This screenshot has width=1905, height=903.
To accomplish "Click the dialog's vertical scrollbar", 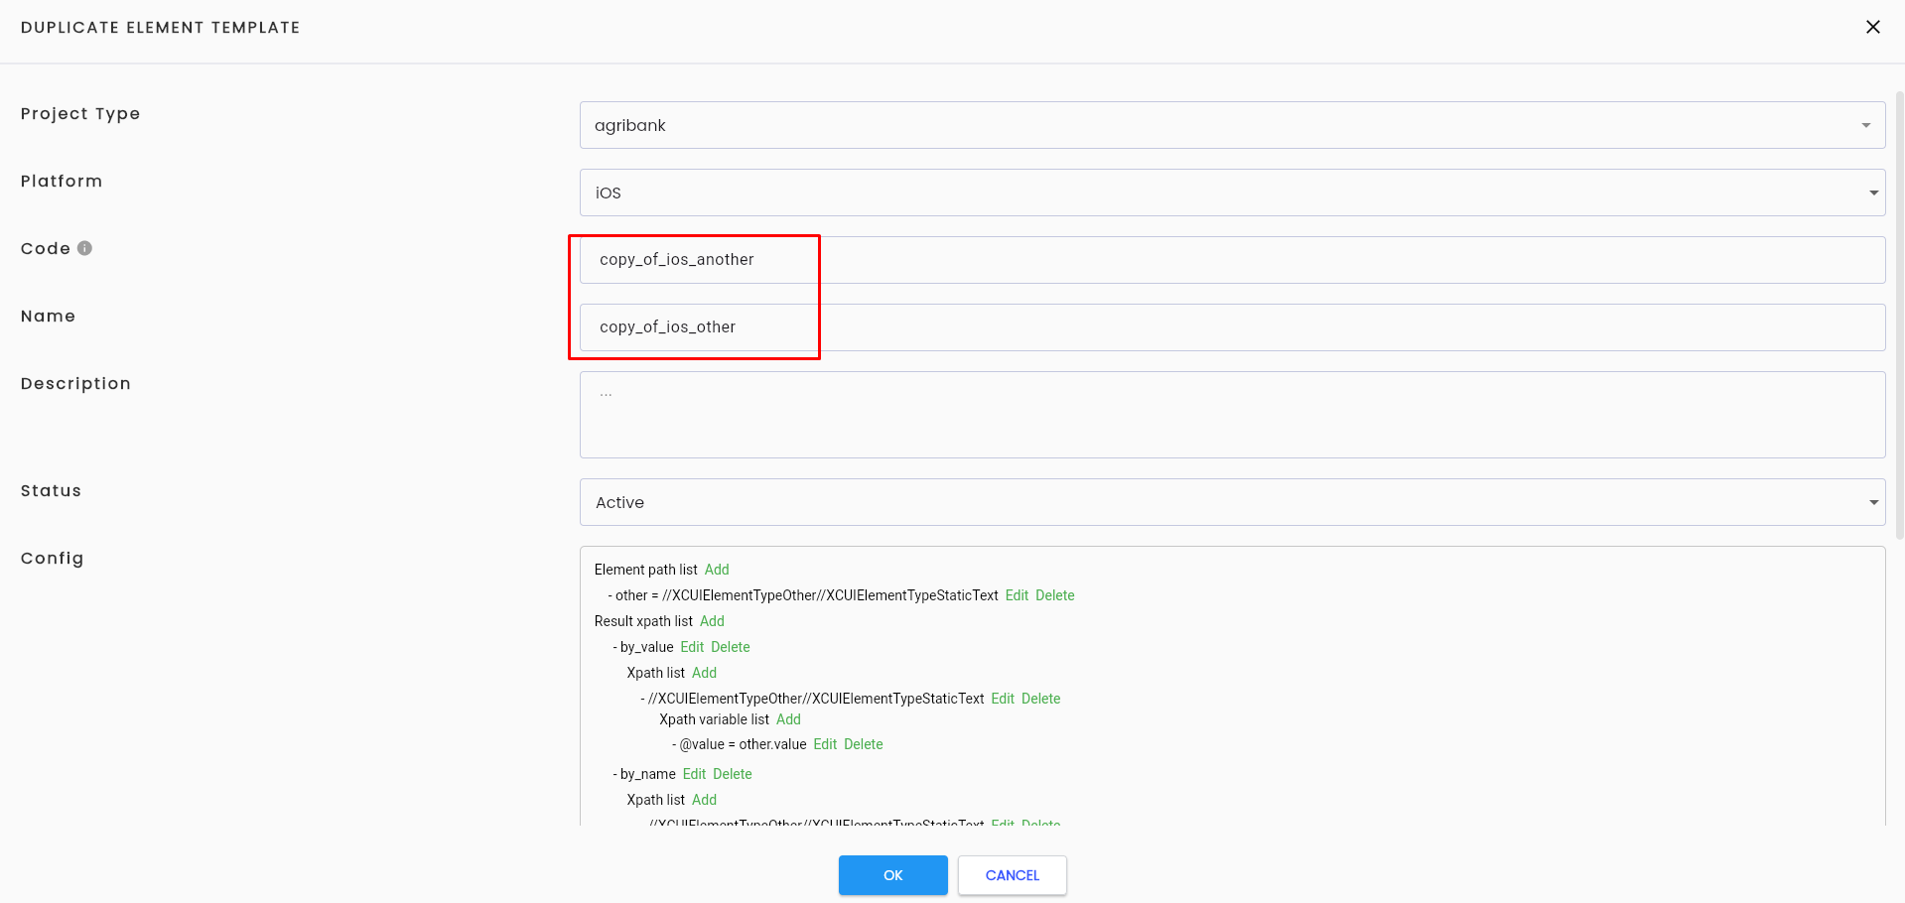I will click(1899, 316).
